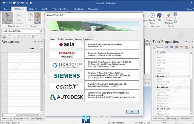Click the zoom slider in status bar

[176, 123]
